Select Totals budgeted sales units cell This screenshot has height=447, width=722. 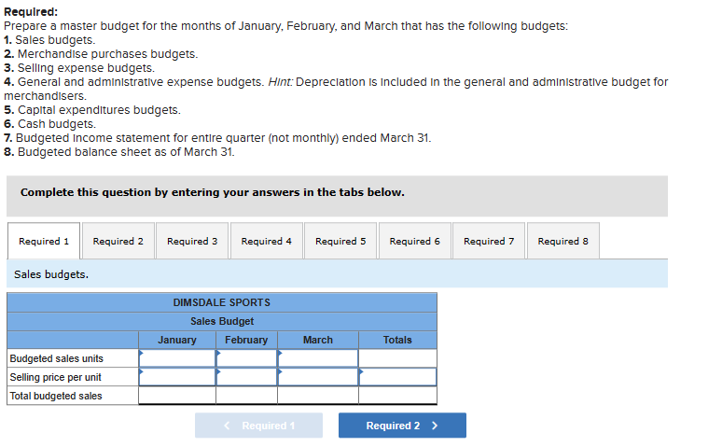(x=397, y=358)
